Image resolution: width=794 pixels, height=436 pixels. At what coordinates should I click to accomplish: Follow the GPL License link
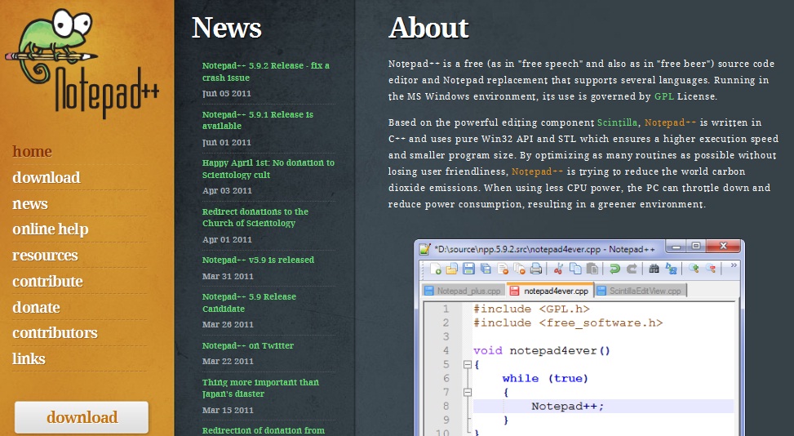coord(664,96)
